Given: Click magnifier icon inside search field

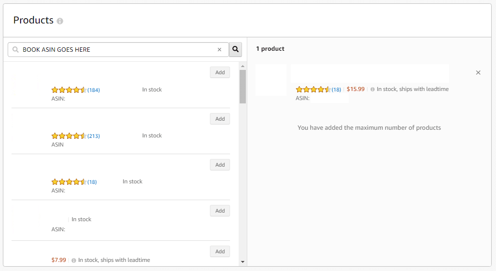Looking at the screenshot, I should (15, 50).
